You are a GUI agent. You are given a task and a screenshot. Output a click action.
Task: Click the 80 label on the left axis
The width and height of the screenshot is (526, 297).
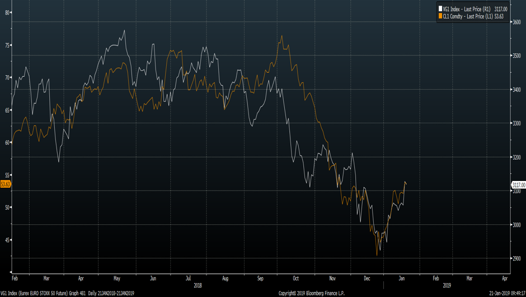point(7,13)
